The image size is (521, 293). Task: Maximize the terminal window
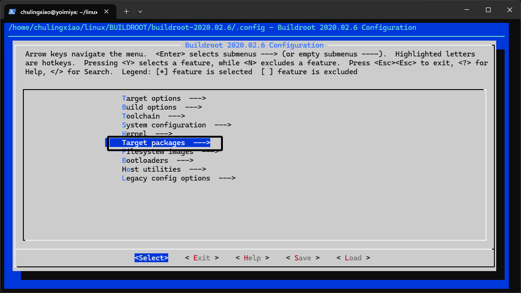coord(488,10)
